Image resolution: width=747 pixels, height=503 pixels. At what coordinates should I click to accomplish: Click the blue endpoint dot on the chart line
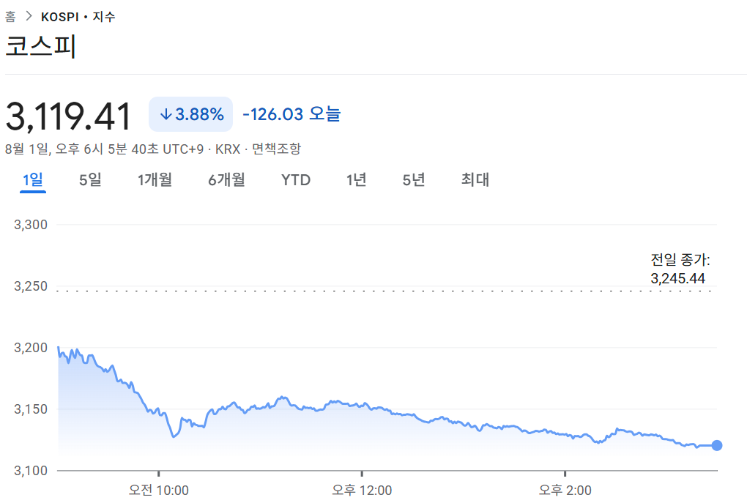716,445
